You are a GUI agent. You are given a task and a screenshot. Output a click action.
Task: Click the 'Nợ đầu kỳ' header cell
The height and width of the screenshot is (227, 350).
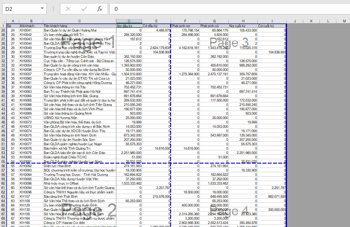tap(129, 26)
